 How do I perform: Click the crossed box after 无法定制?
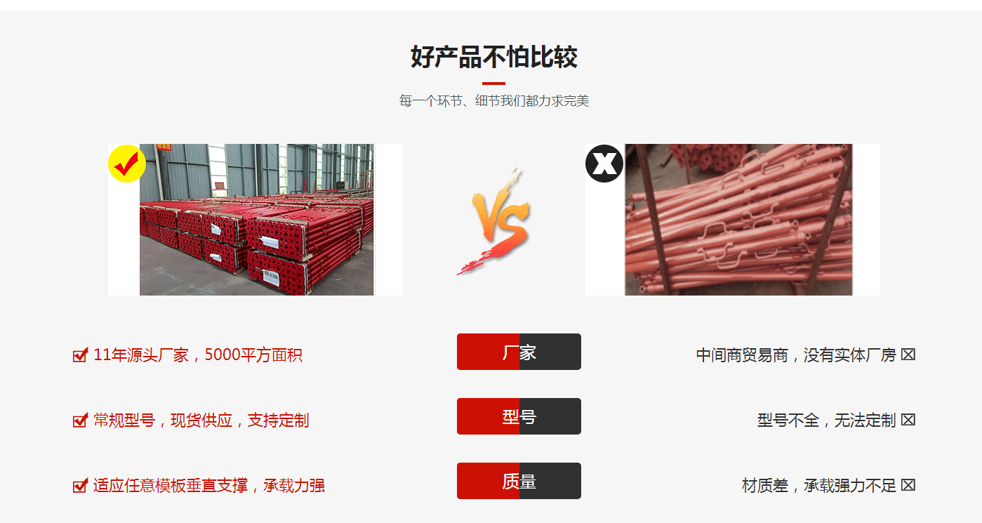pyautogui.click(x=908, y=421)
